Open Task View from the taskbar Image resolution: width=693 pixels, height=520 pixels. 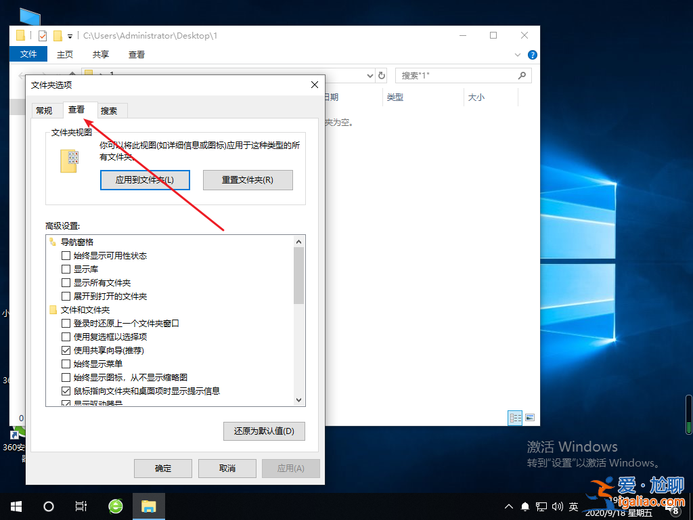tap(81, 506)
